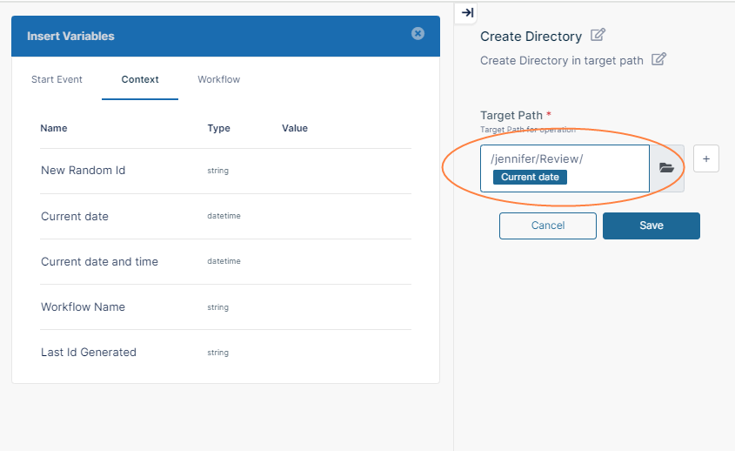Insert the Last Id Generated variable
The image size is (735, 451).
pyautogui.click(x=89, y=352)
